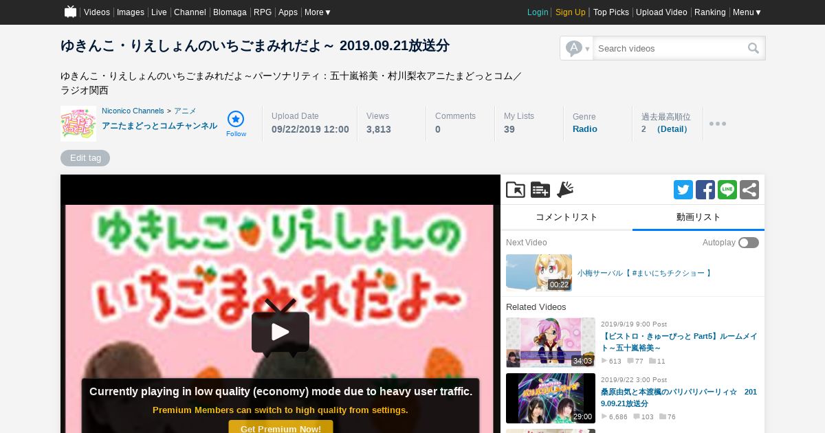Viewport: 825px width, 433px height.
Task: Focus the Search videos input field
Action: (x=670, y=48)
